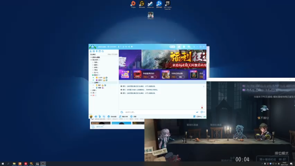Screen dimensions: 295x166
Task: Open the headset icon in YY sidebar
Action: click(x=94, y=51)
